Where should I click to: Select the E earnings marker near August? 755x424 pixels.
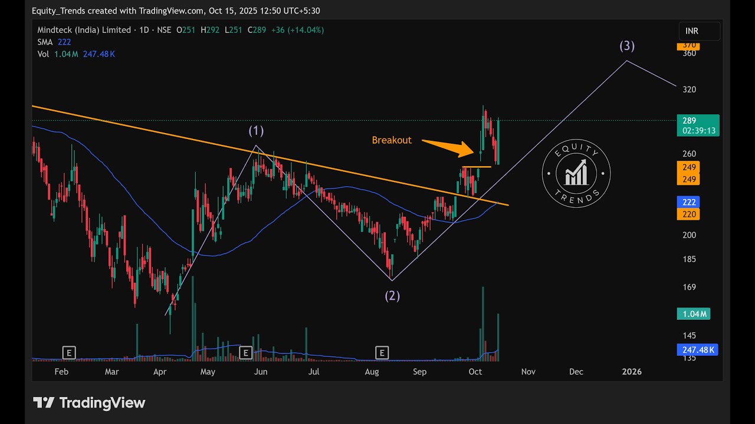pyautogui.click(x=382, y=353)
